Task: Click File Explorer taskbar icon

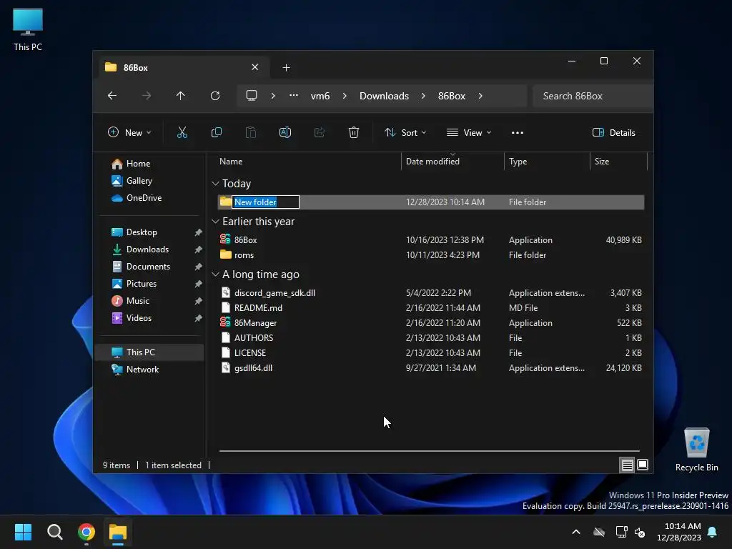Action: pos(118,532)
